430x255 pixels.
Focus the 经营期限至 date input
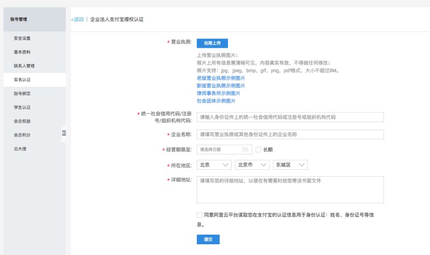tap(224, 149)
